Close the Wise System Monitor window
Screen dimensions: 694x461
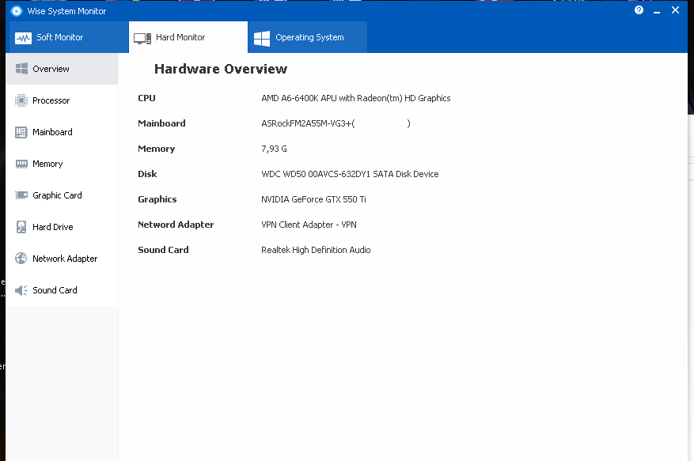pos(675,10)
